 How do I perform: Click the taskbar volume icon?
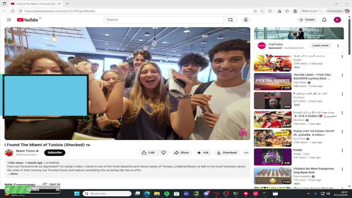pyautogui.click(x=328, y=194)
